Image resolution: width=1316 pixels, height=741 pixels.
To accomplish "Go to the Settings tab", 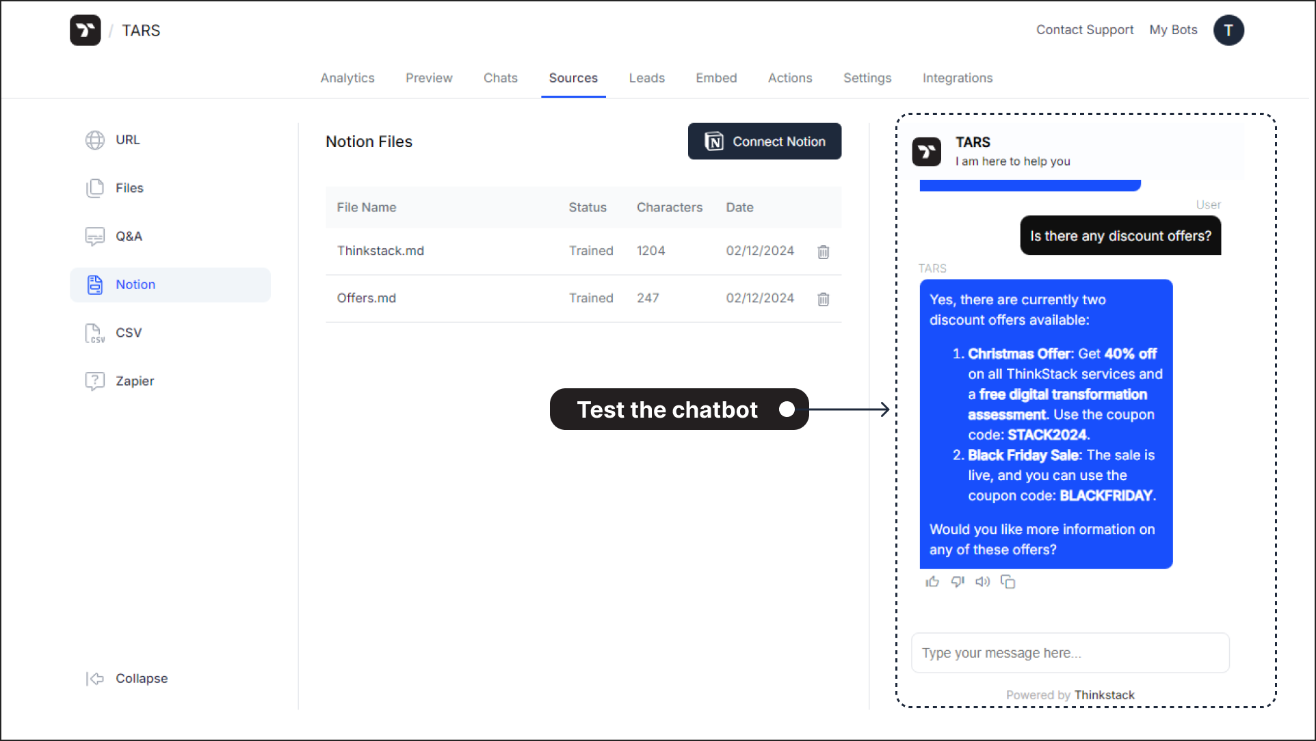I will tap(867, 78).
